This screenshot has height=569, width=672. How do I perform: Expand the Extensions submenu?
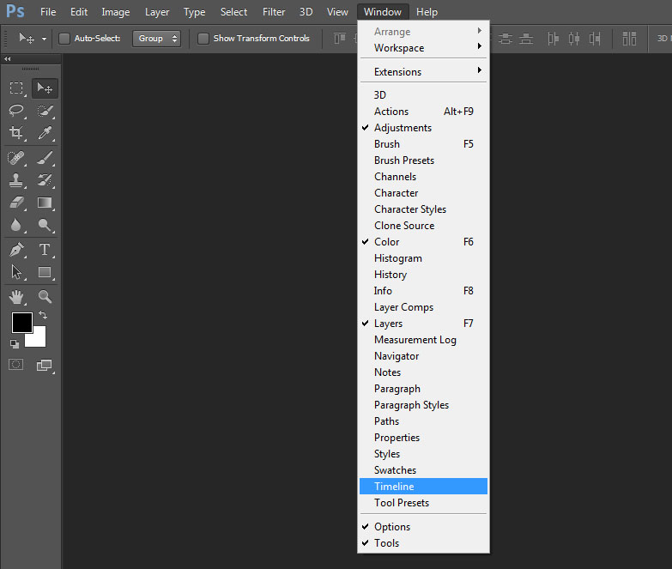click(x=423, y=71)
